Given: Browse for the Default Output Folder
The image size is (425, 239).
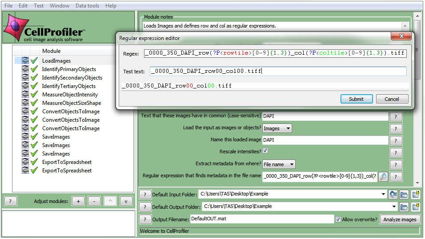Looking at the screenshot, I should click(404, 207).
